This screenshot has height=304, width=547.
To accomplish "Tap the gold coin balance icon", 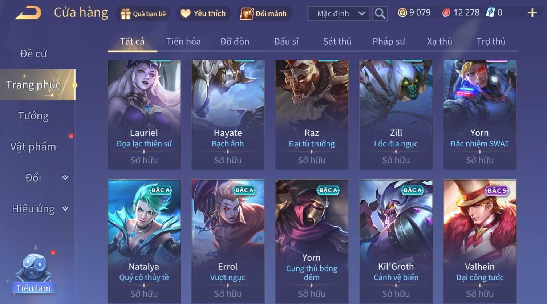I will [x=402, y=13].
